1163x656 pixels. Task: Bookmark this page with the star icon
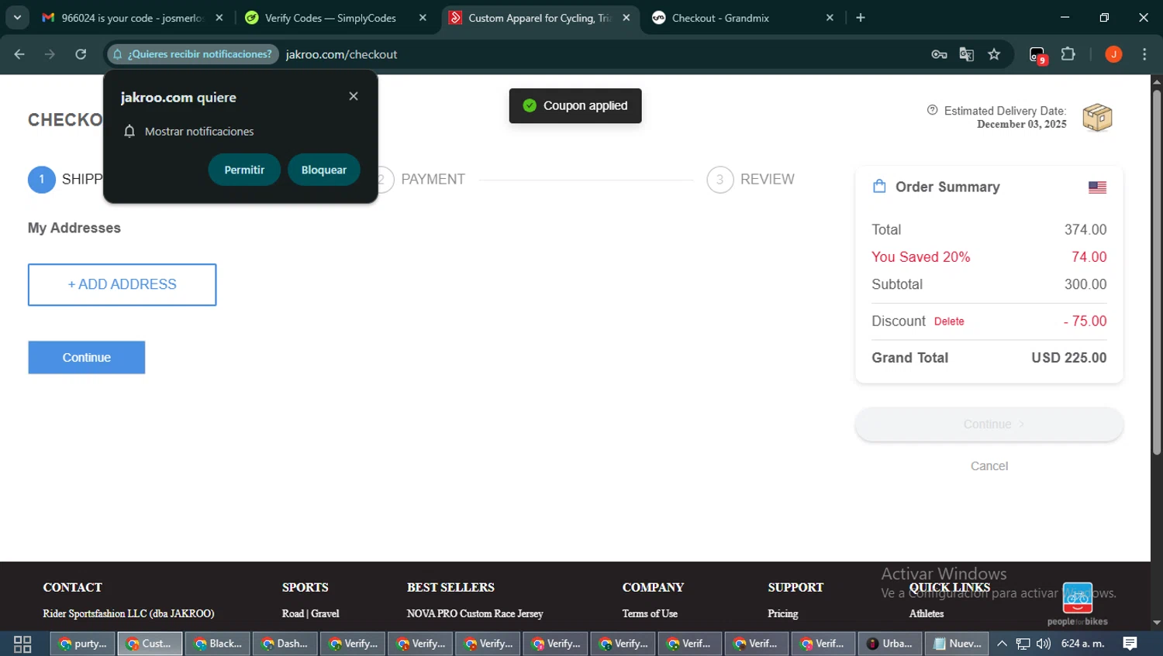pos(994,54)
